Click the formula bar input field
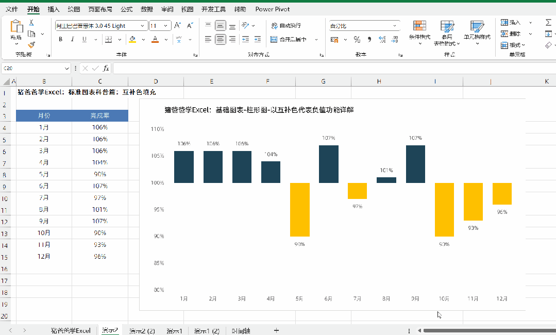This screenshot has width=556, height=335. pos(334,68)
